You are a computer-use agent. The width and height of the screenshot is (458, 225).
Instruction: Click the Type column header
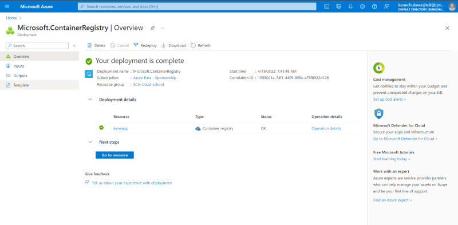pyautogui.click(x=199, y=117)
